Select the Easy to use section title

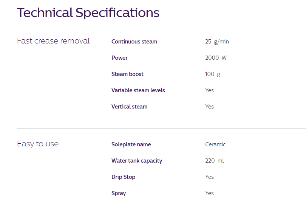point(38,144)
